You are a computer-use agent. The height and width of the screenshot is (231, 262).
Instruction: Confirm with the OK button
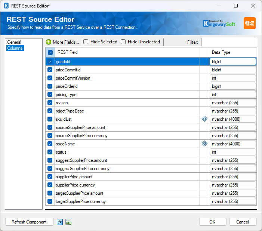pyautogui.click(x=213, y=222)
